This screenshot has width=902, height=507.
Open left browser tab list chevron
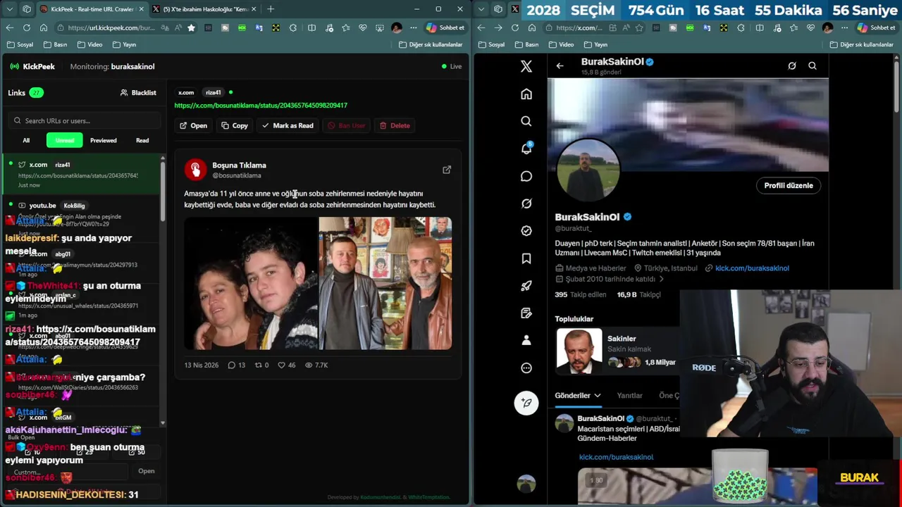pos(10,9)
